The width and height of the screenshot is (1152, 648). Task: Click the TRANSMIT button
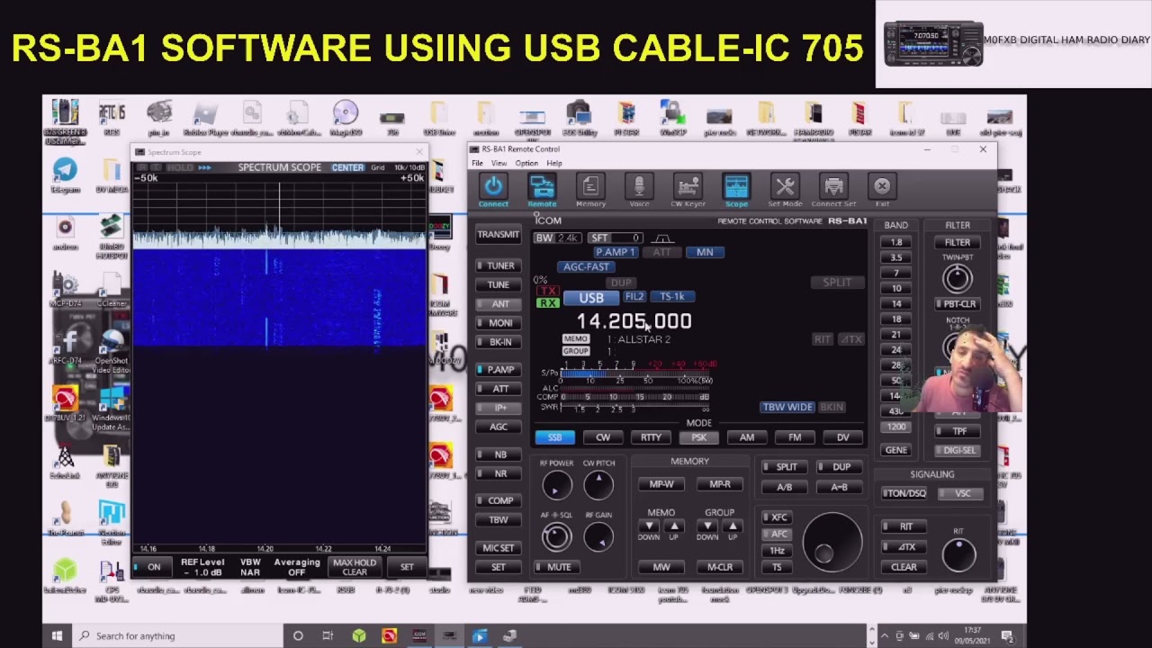click(498, 235)
